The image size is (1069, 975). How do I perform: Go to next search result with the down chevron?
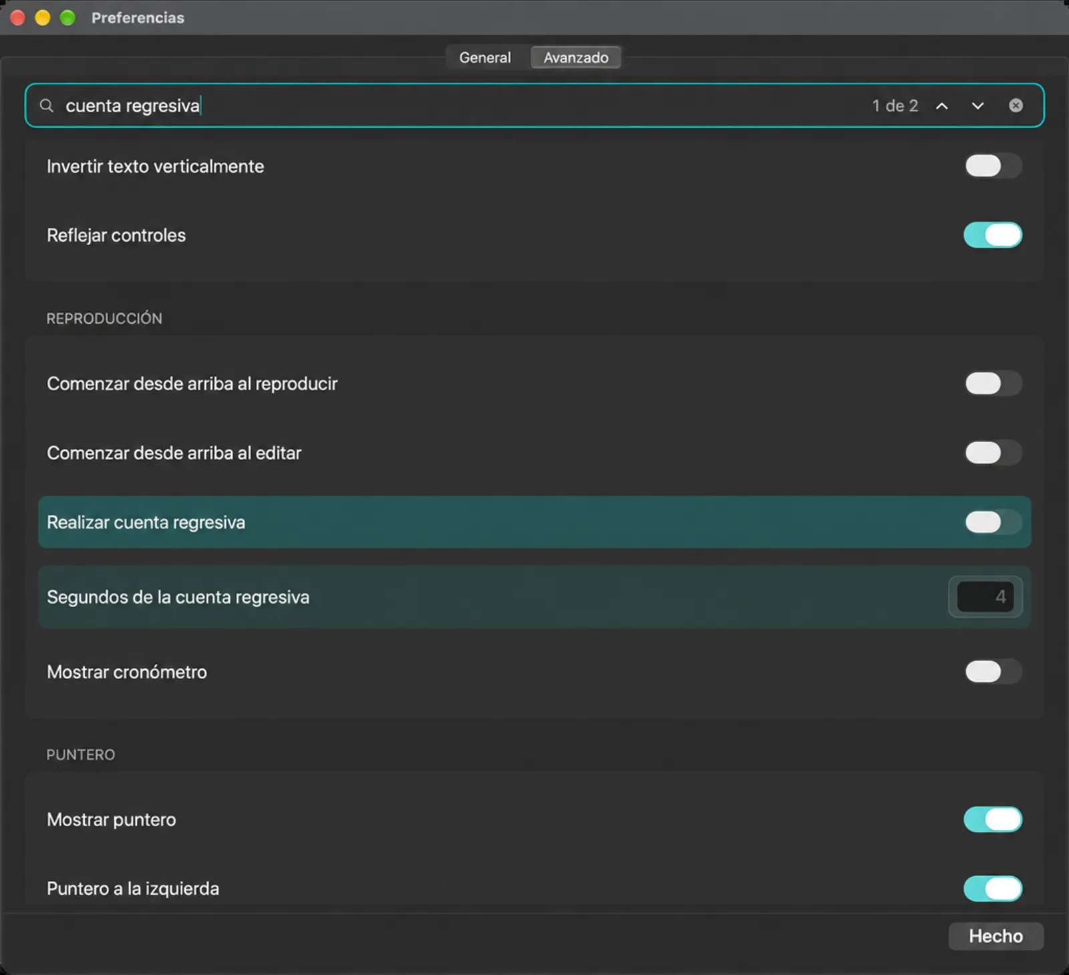click(x=977, y=106)
